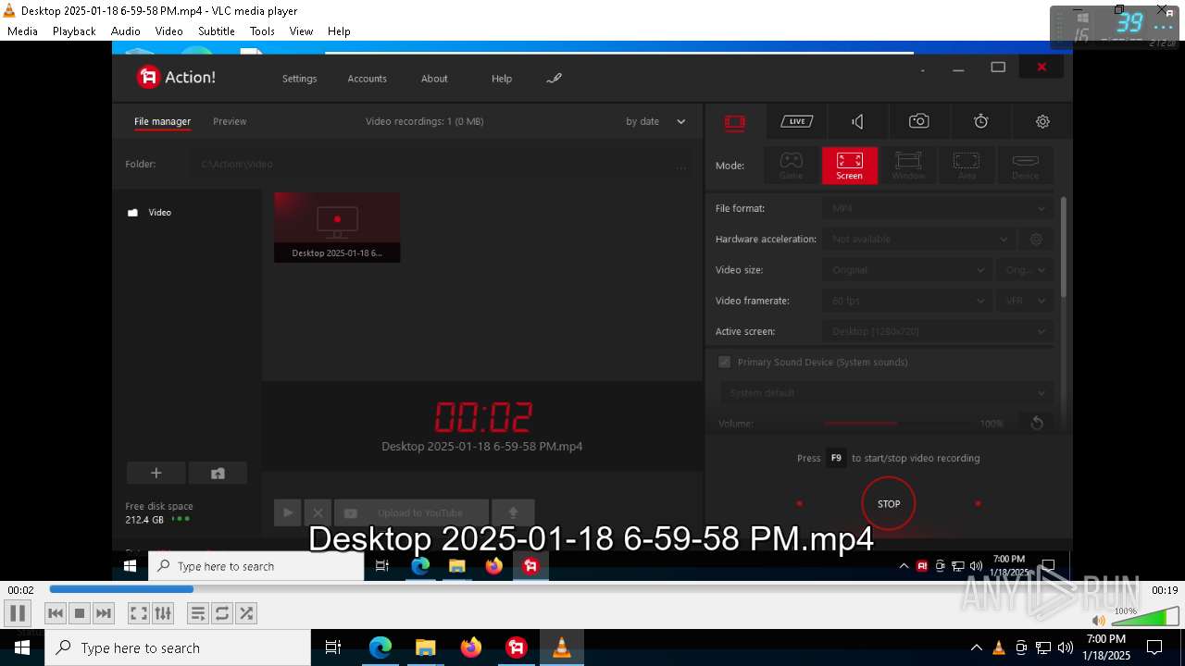Open VLC extended settings

tap(163, 613)
